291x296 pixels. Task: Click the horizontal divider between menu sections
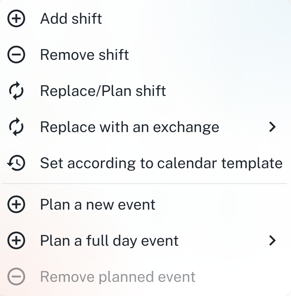click(x=145, y=184)
